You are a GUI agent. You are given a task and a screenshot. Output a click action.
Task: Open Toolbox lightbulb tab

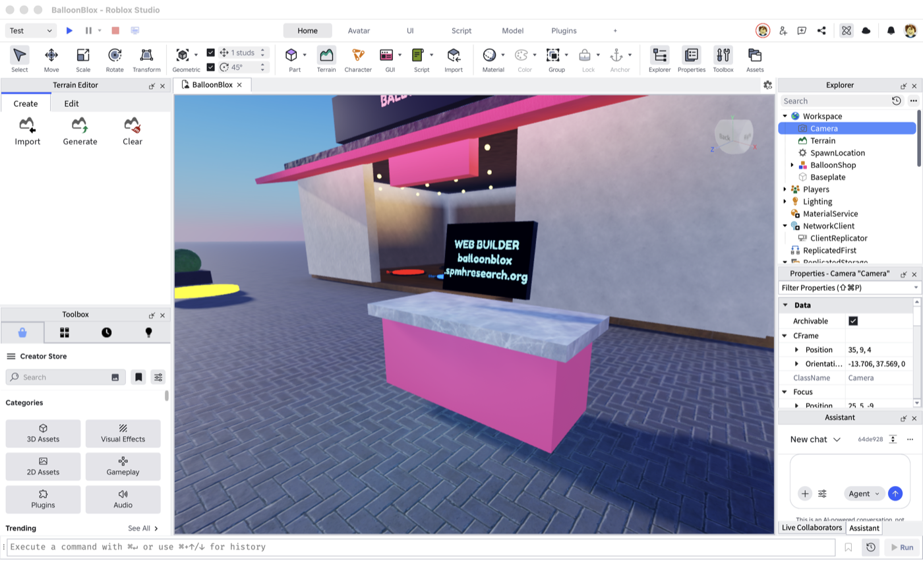(x=148, y=332)
